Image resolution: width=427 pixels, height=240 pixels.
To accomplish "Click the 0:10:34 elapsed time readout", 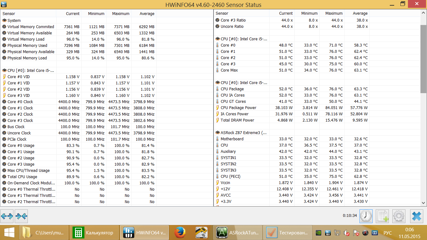I will click(350, 216).
